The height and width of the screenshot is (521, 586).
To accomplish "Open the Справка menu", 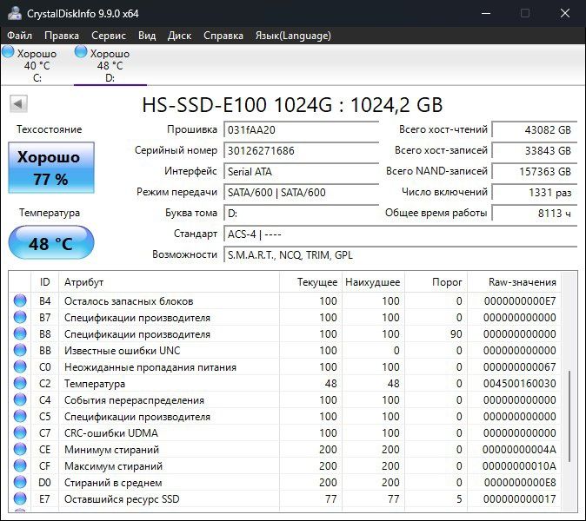I will tap(223, 36).
